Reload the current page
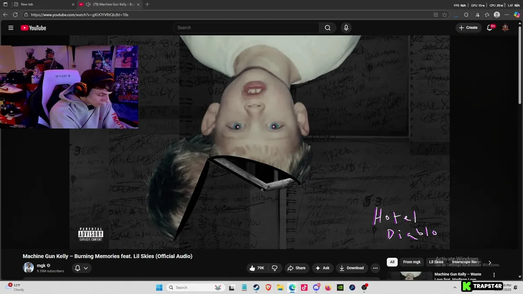The width and height of the screenshot is (523, 294). click(x=15, y=15)
